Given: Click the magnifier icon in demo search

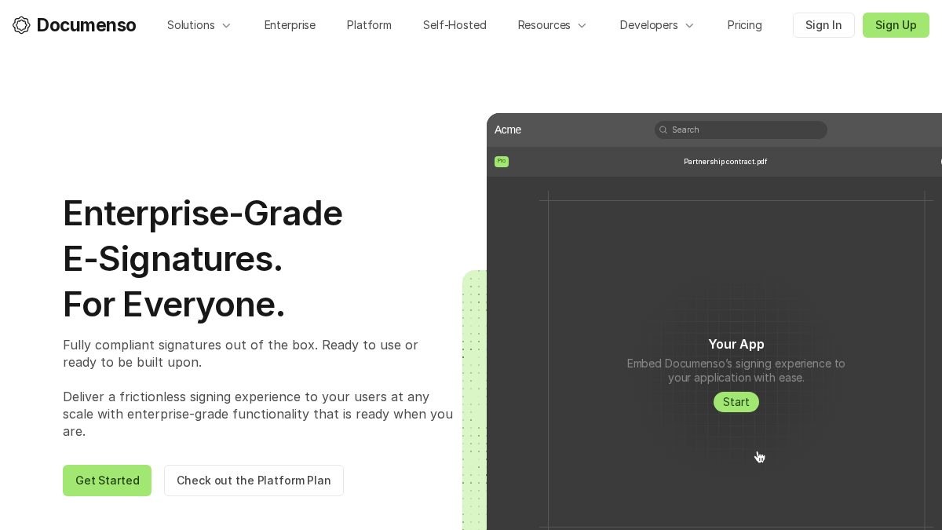Looking at the screenshot, I should (x=663, y=130).
